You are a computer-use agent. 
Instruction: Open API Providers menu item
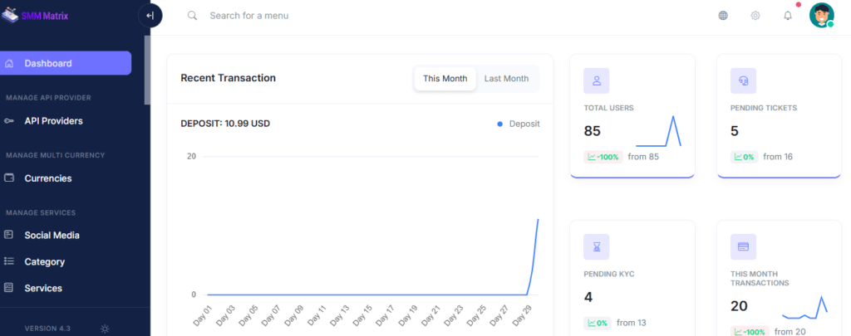53,121
